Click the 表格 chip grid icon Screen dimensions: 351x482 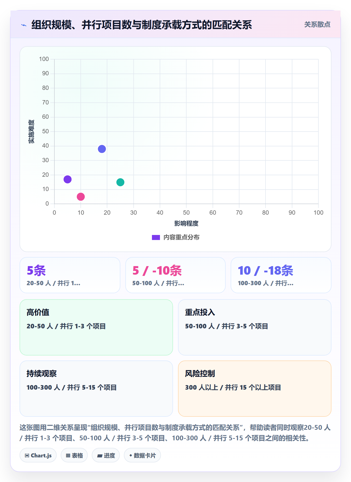click(68, 456)
